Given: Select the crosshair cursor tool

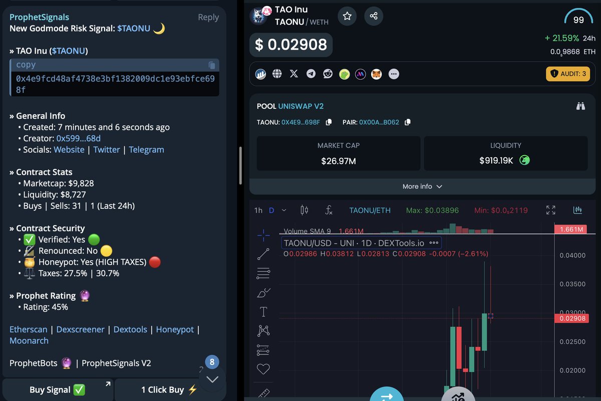Looking at the screenshot, I should (263, 234).
